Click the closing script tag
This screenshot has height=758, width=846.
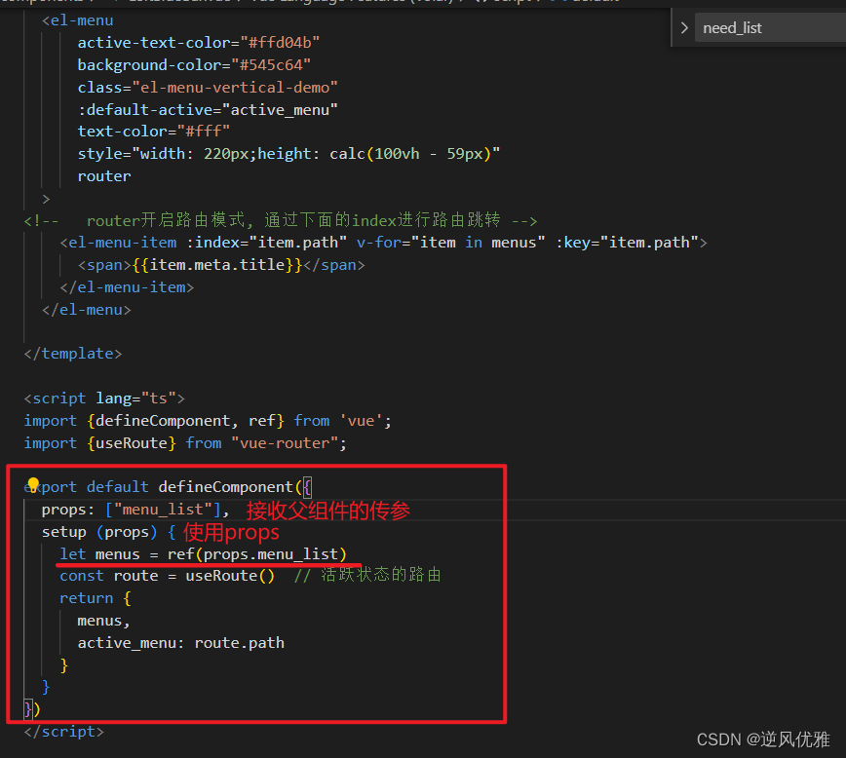coord(62,731)
